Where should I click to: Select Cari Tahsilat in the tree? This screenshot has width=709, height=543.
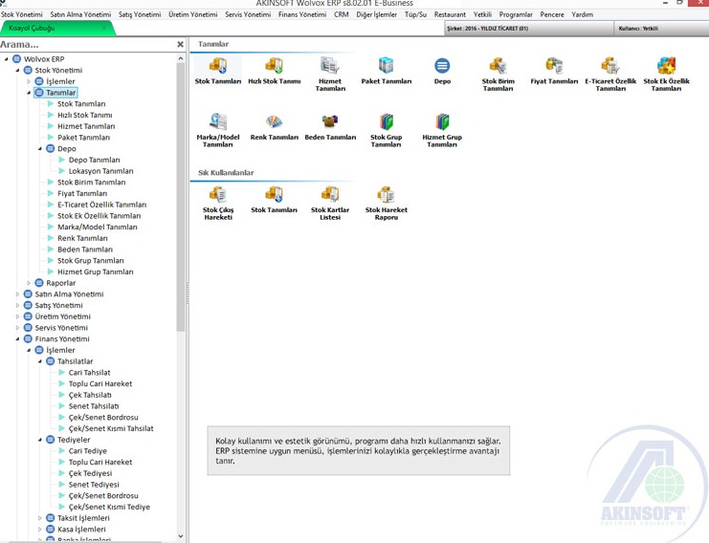(90, 373)
